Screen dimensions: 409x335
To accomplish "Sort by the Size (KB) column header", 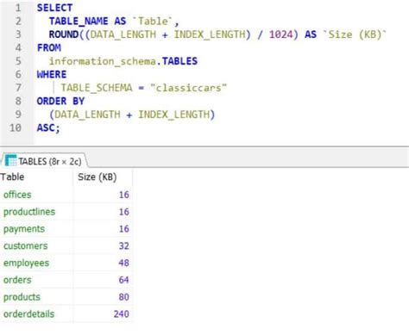I will point(103,177).
